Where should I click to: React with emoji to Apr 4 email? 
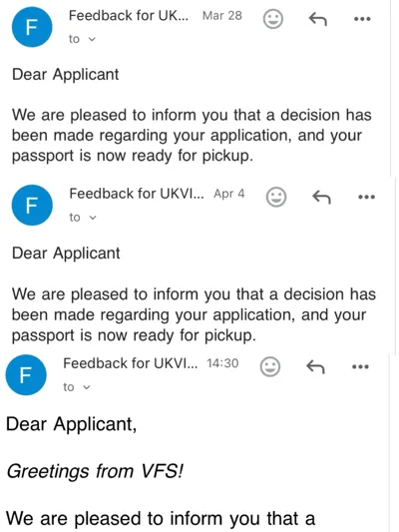(276, 197)
